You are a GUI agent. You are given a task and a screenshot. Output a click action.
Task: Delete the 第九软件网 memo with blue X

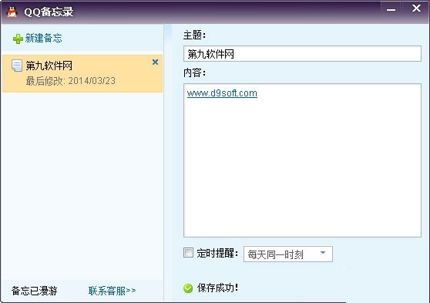(155, 62)
